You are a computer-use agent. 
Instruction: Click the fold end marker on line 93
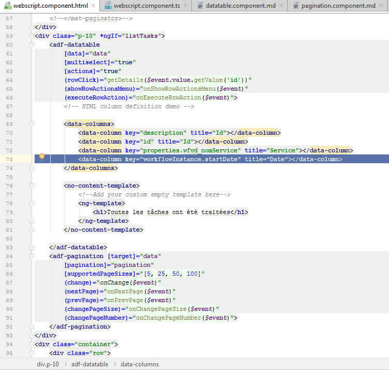[x=32, y=335]
